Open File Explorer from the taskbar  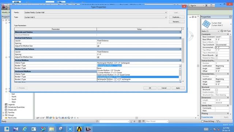(52, 129)
